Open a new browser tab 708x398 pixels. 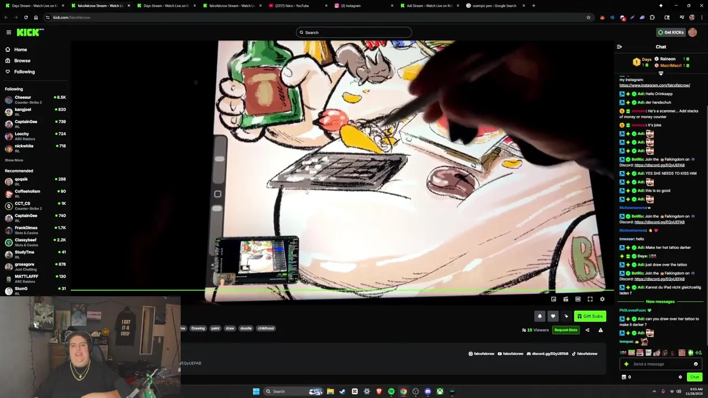pyautogui.click(x=533, y=6)
